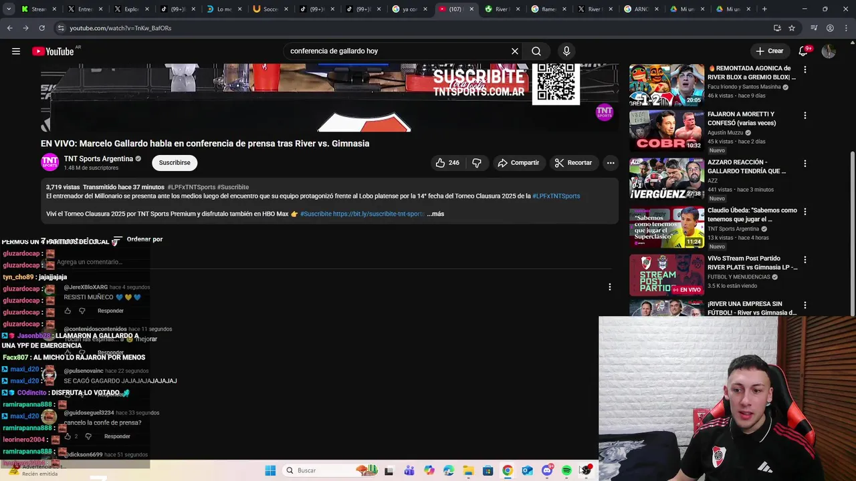Open ViVo STream Post Partido live video

(x=666, y=275)
